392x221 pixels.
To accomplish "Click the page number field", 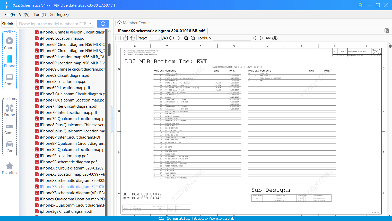I will 155,38.
